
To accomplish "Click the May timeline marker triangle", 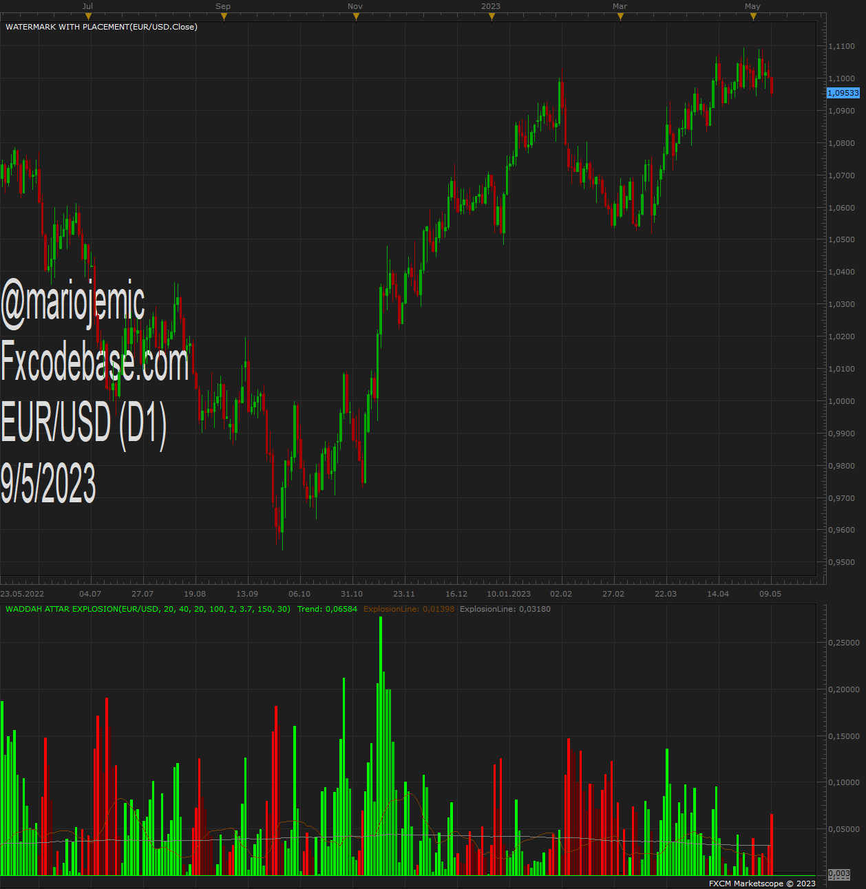I will [753, 17].
